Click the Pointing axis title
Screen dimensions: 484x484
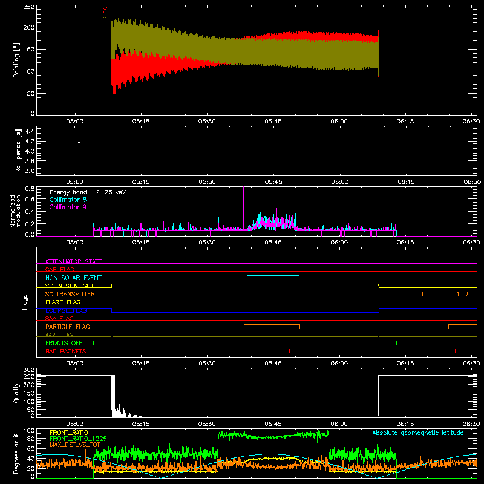pos(16,61)
